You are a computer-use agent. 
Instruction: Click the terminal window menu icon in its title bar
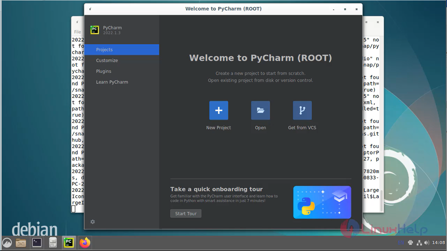click(77, 22)
